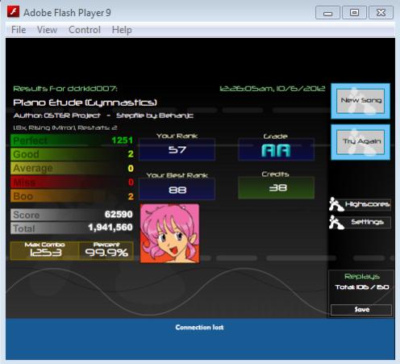Open the Settings button

coord(368,222)
